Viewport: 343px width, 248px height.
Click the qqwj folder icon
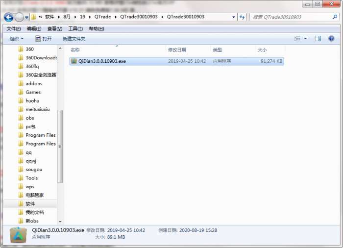[21, 161]
